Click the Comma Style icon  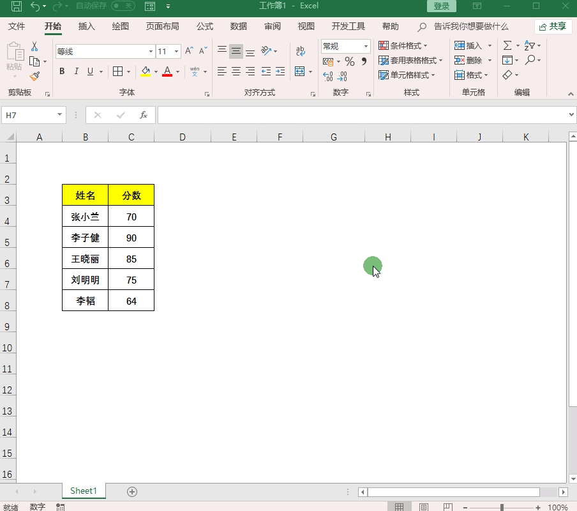tap(364, 61)
